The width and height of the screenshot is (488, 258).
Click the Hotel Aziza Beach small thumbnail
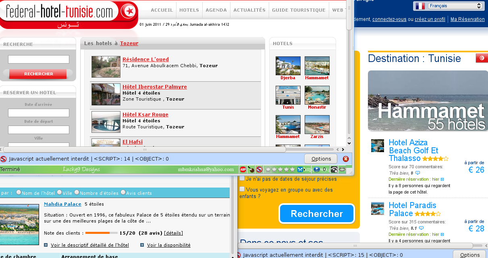click(x=378, y=146)
